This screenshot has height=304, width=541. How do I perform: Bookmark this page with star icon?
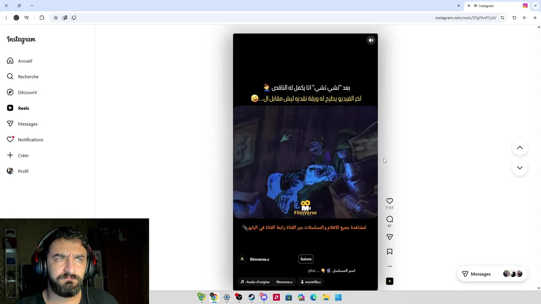(x=55, y=18)
